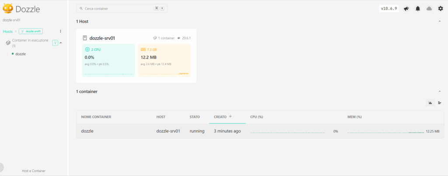This screenshot has width=448, height=176.
Task: Click the half-hidden circle at sidebar bottom
Action: [1, 167]
